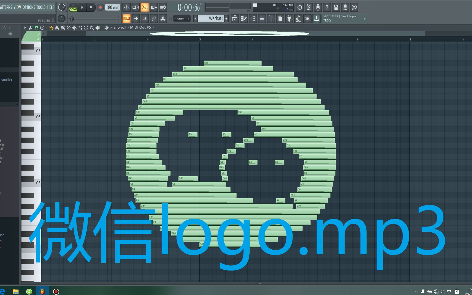Viewport: 472px width, 295px height.
Task: Open the Wechat pattern selector
Action: [x=211, y=18]
